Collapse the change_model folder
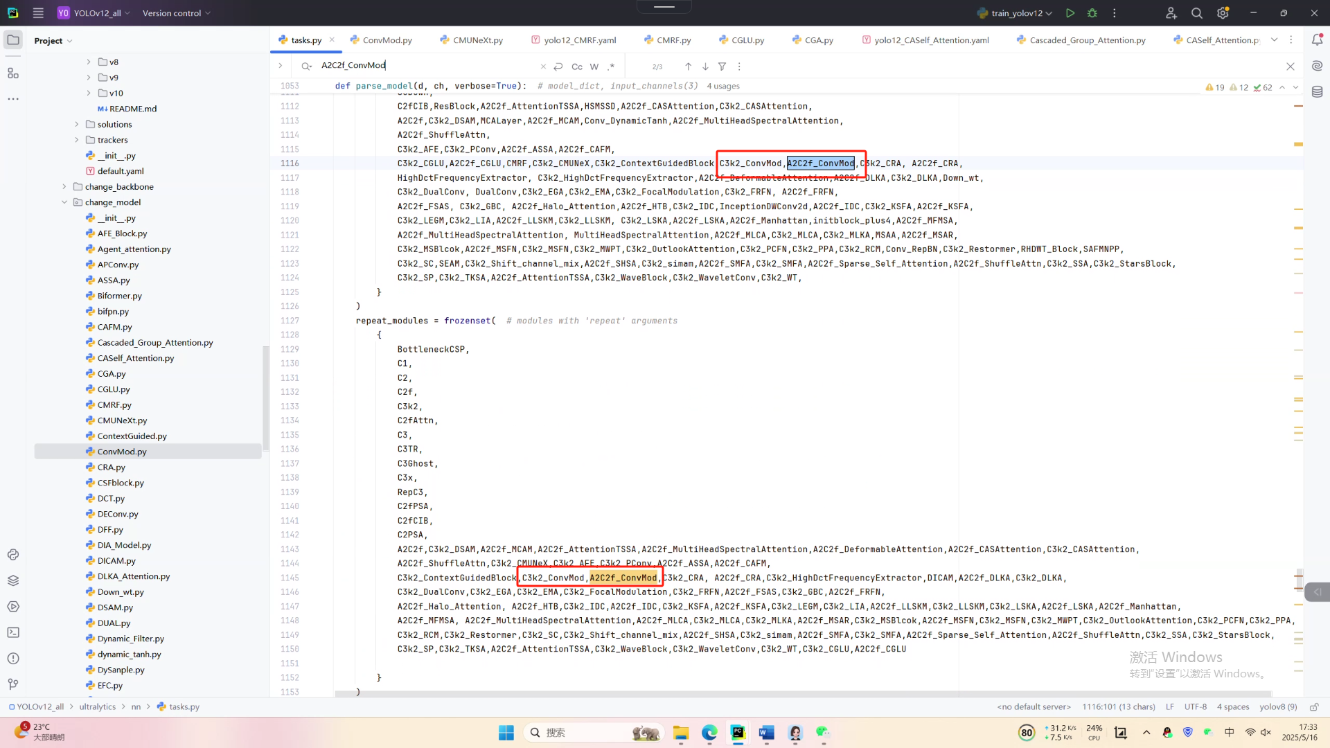The width and height of the screenshot is (1330, 748). 64,202
